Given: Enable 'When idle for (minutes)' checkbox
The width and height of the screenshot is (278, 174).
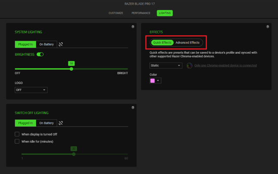Looking at the screenshot, I should 17,141.
